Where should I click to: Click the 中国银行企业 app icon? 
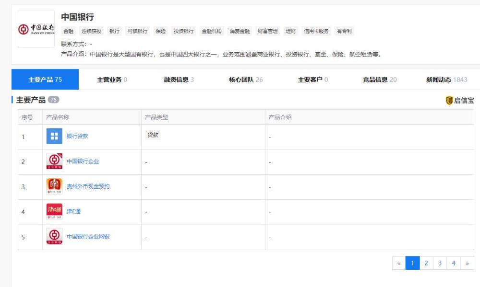click(x=54, y=161)
